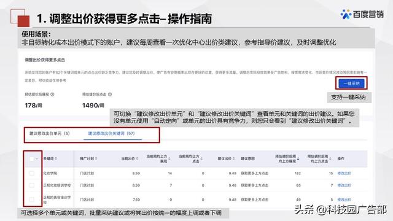
Task: Click 修改出价 for 正规化妆培训学校
Action: click(x=344, y=185)
